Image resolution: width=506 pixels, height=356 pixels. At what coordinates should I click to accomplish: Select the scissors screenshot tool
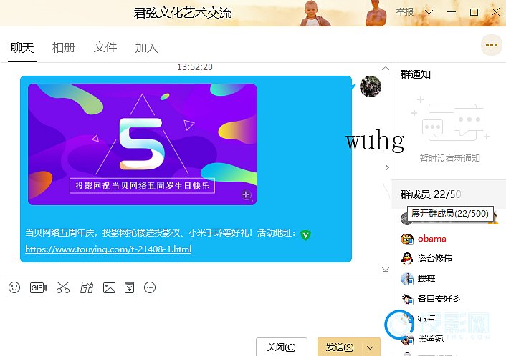coord(63,287)
